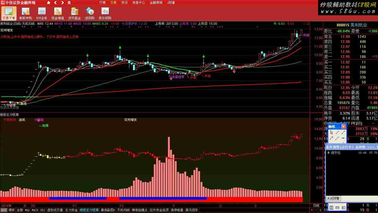This screenshot has width=378, height=213.
Task: Close the 画线 drawing palette
Action: tap(344, 127)
